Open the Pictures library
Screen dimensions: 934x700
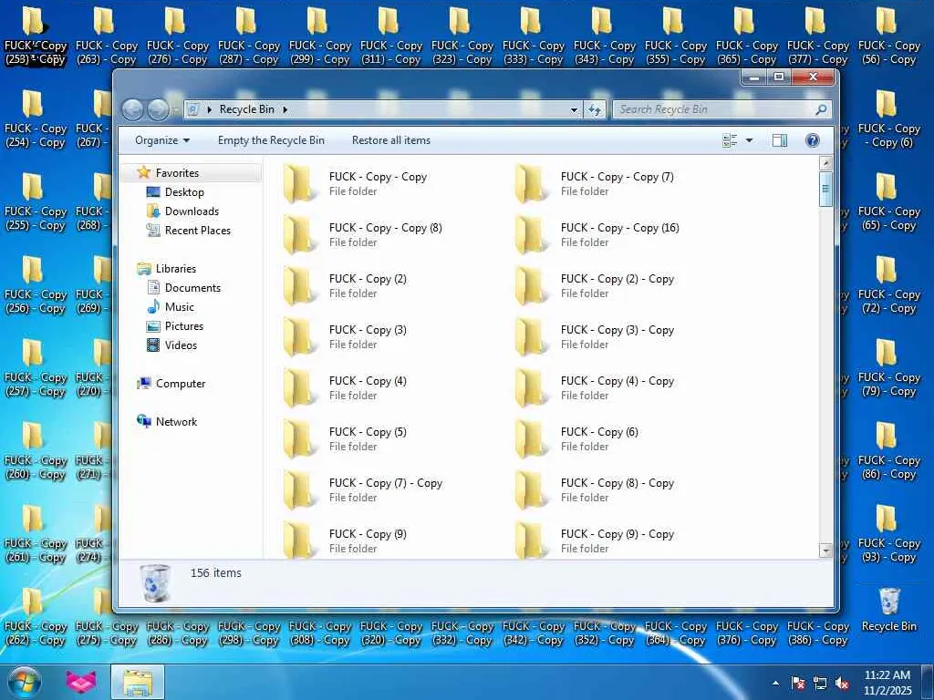point(183,326)
